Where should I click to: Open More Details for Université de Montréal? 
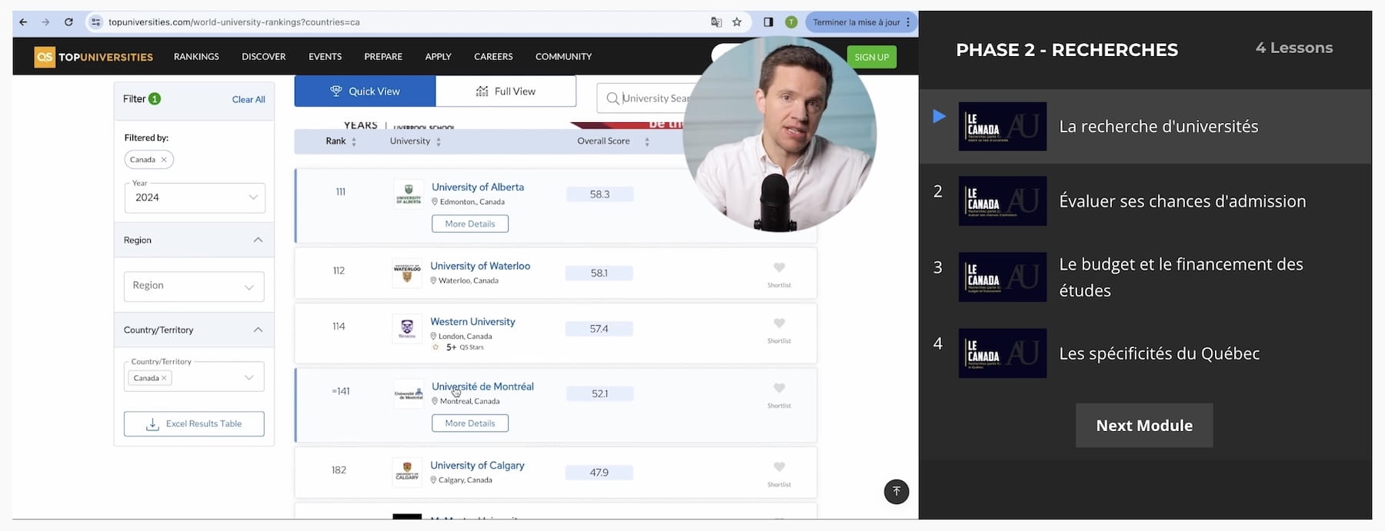(470, 423)
